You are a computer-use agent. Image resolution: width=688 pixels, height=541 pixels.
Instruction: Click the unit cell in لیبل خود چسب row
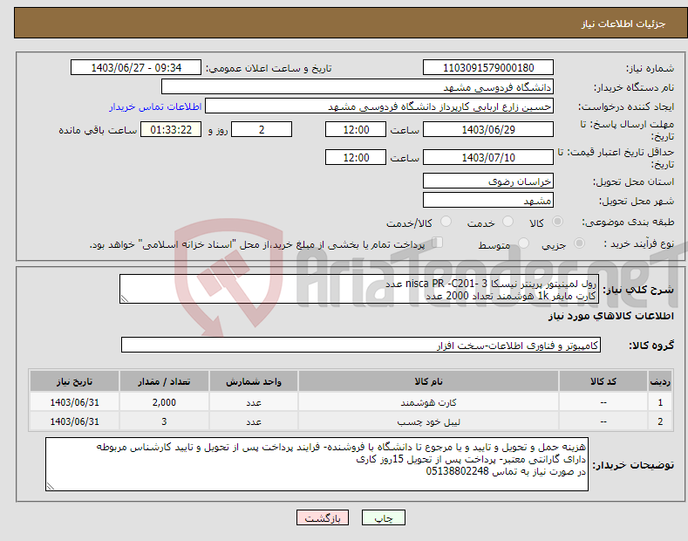click(x=254, y=421)
